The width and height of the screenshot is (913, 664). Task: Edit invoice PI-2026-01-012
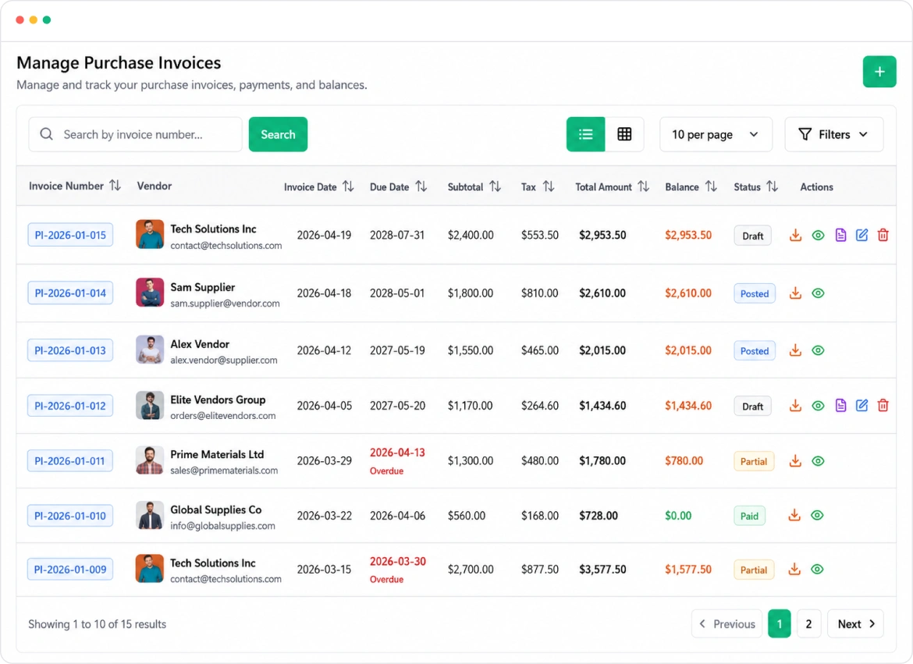861,406
